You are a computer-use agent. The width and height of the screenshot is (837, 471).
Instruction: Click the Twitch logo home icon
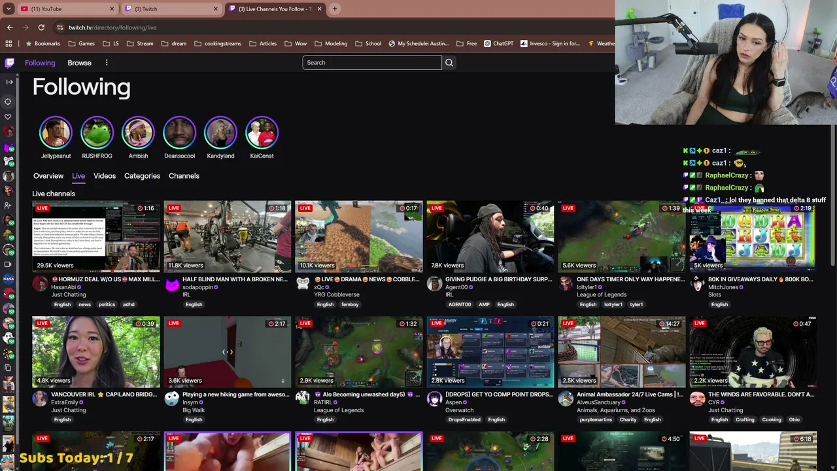pos(9,63)
